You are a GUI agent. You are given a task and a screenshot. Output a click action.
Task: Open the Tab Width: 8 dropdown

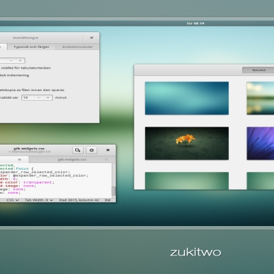click(x=39, y=200)
